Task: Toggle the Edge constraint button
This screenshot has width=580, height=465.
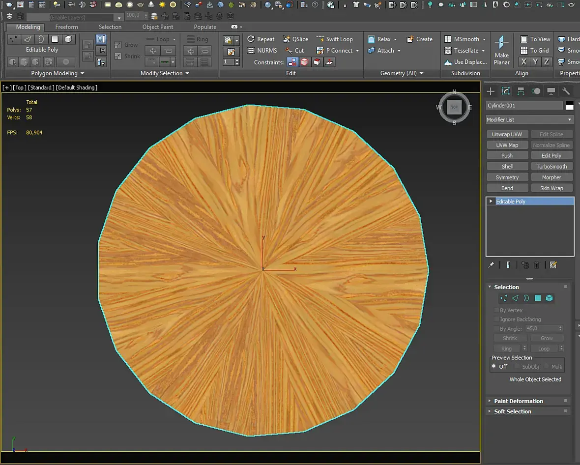Action: [x=305, y=62]
